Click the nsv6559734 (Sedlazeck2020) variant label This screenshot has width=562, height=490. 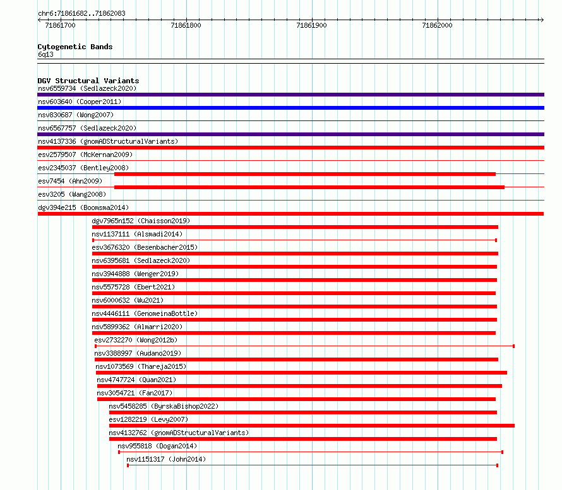click(x=87, y=88)
